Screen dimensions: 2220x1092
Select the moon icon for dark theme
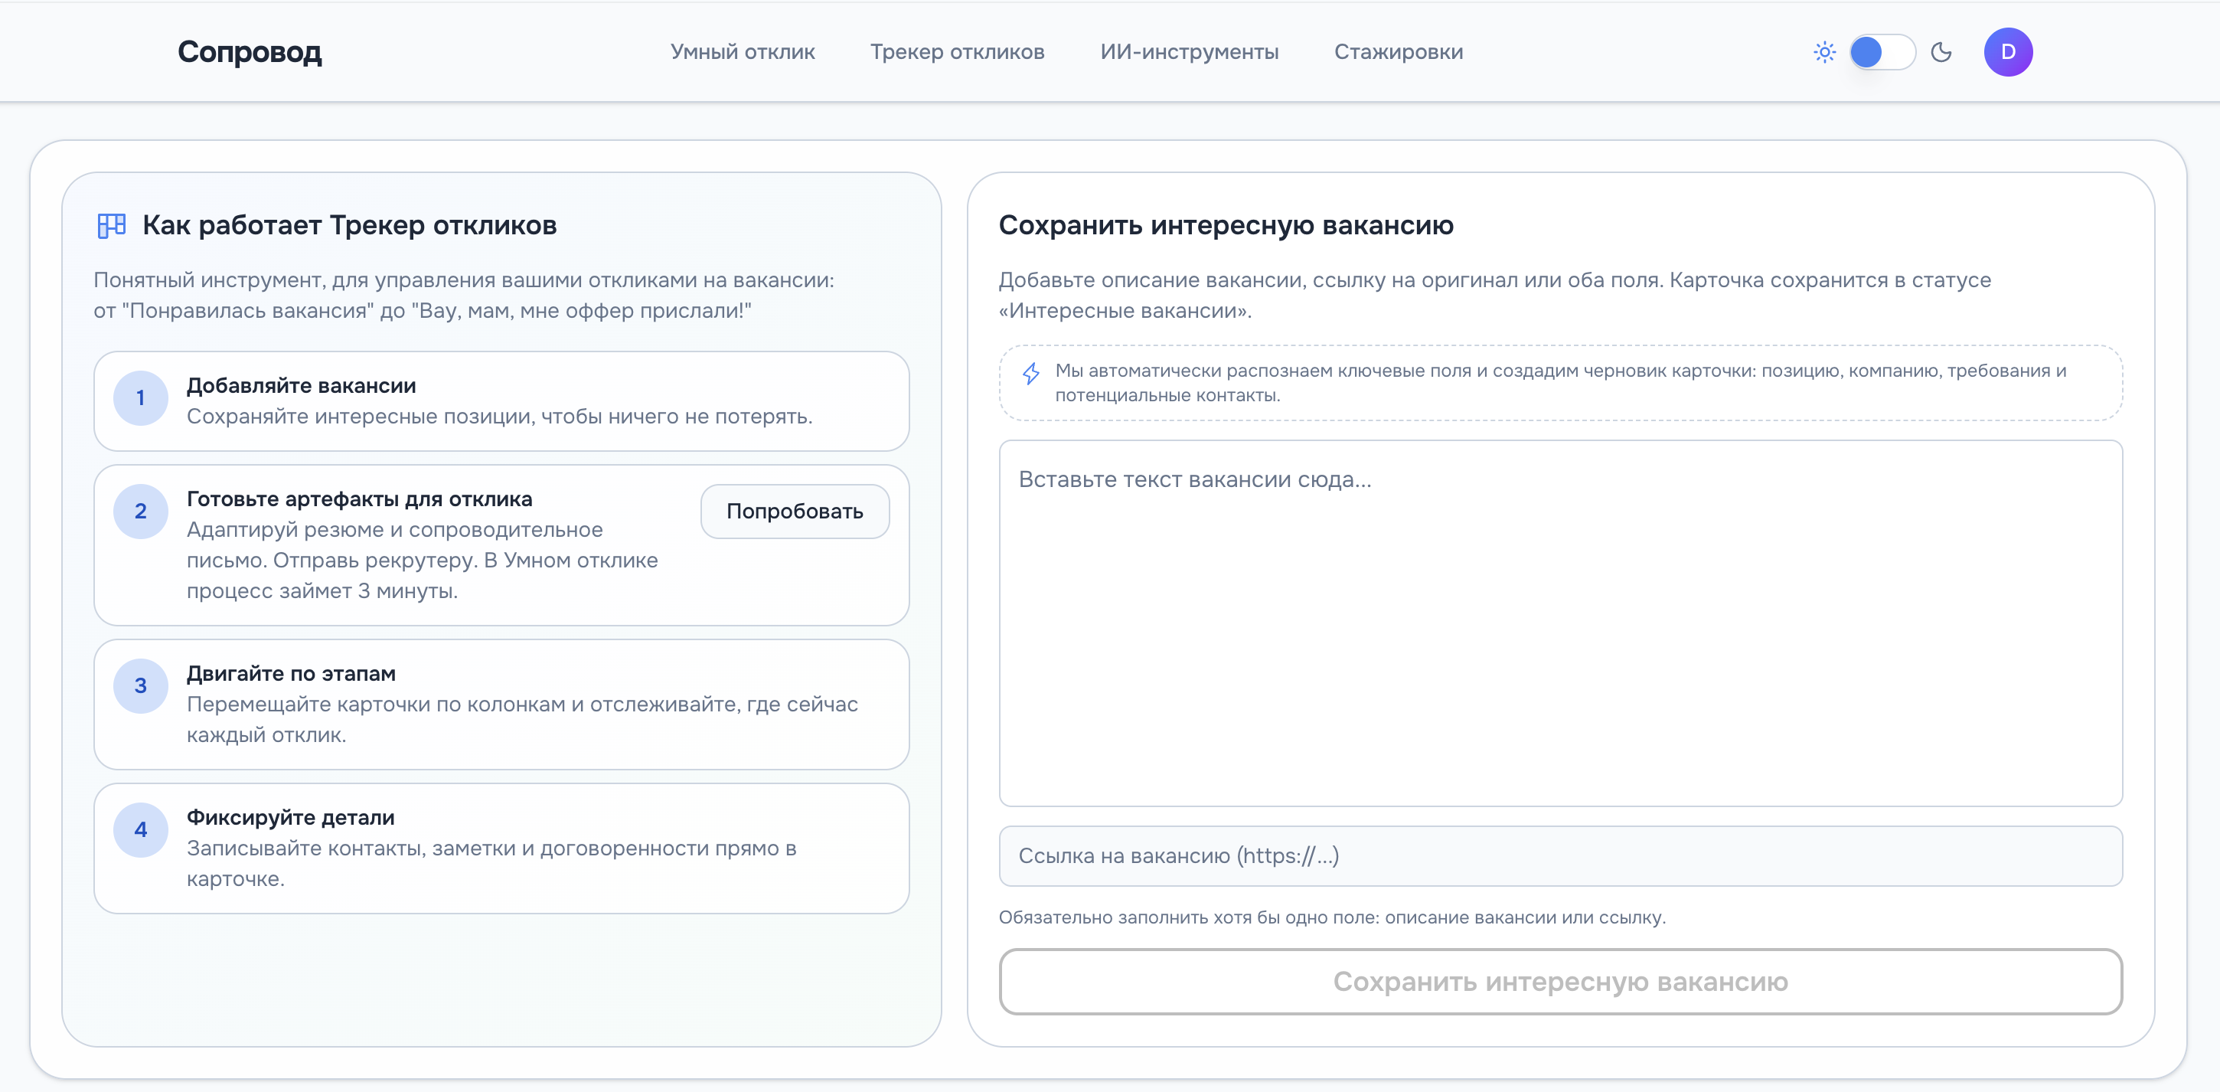tap(1941, 52)
